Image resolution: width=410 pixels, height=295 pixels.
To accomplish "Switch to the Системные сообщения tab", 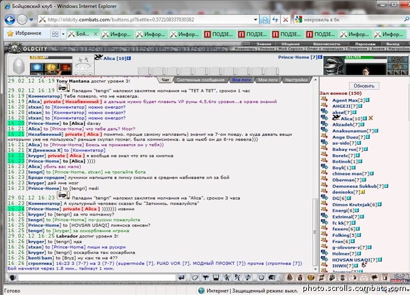I will coord(200,80).
